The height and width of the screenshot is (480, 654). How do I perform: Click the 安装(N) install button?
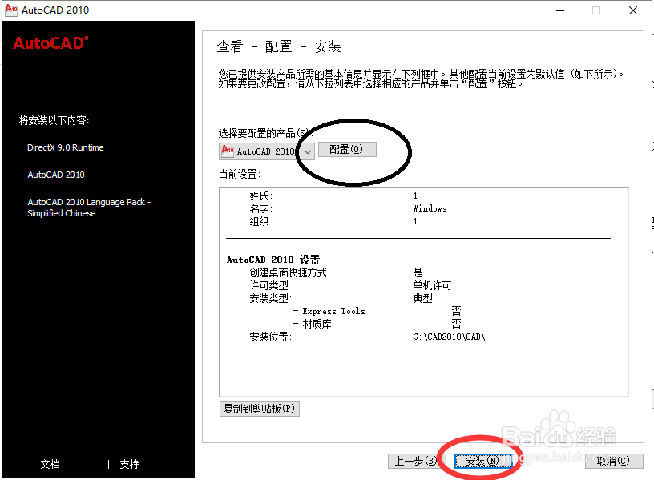click(x=483, y=461)
